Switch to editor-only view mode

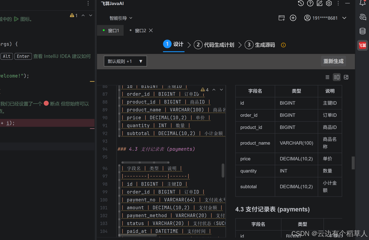point(327,77)
